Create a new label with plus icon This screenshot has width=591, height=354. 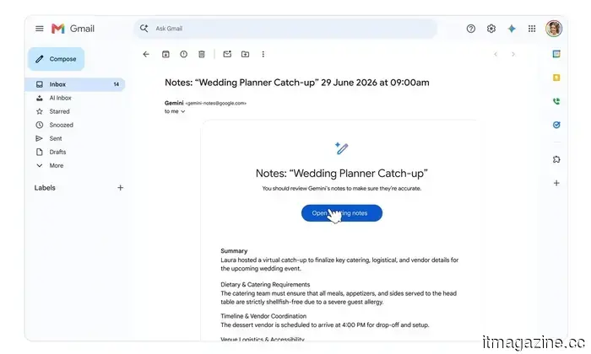click(120, 188)
